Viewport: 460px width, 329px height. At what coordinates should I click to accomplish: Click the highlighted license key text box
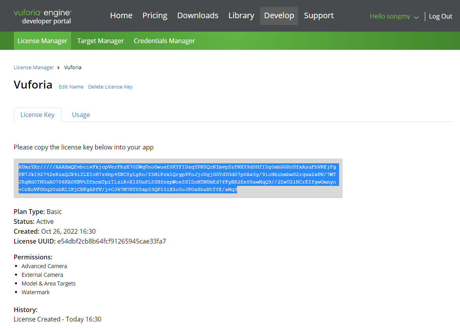[178, 178]
